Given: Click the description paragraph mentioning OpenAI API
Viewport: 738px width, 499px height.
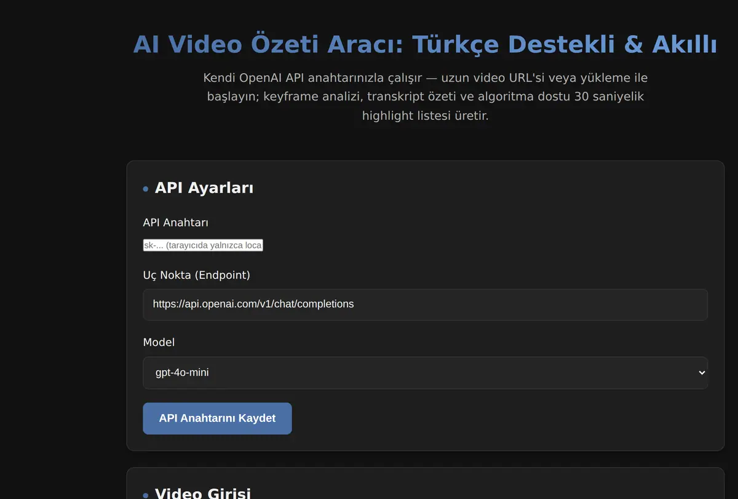Looking at the screenshot, I should coord(425,97).
